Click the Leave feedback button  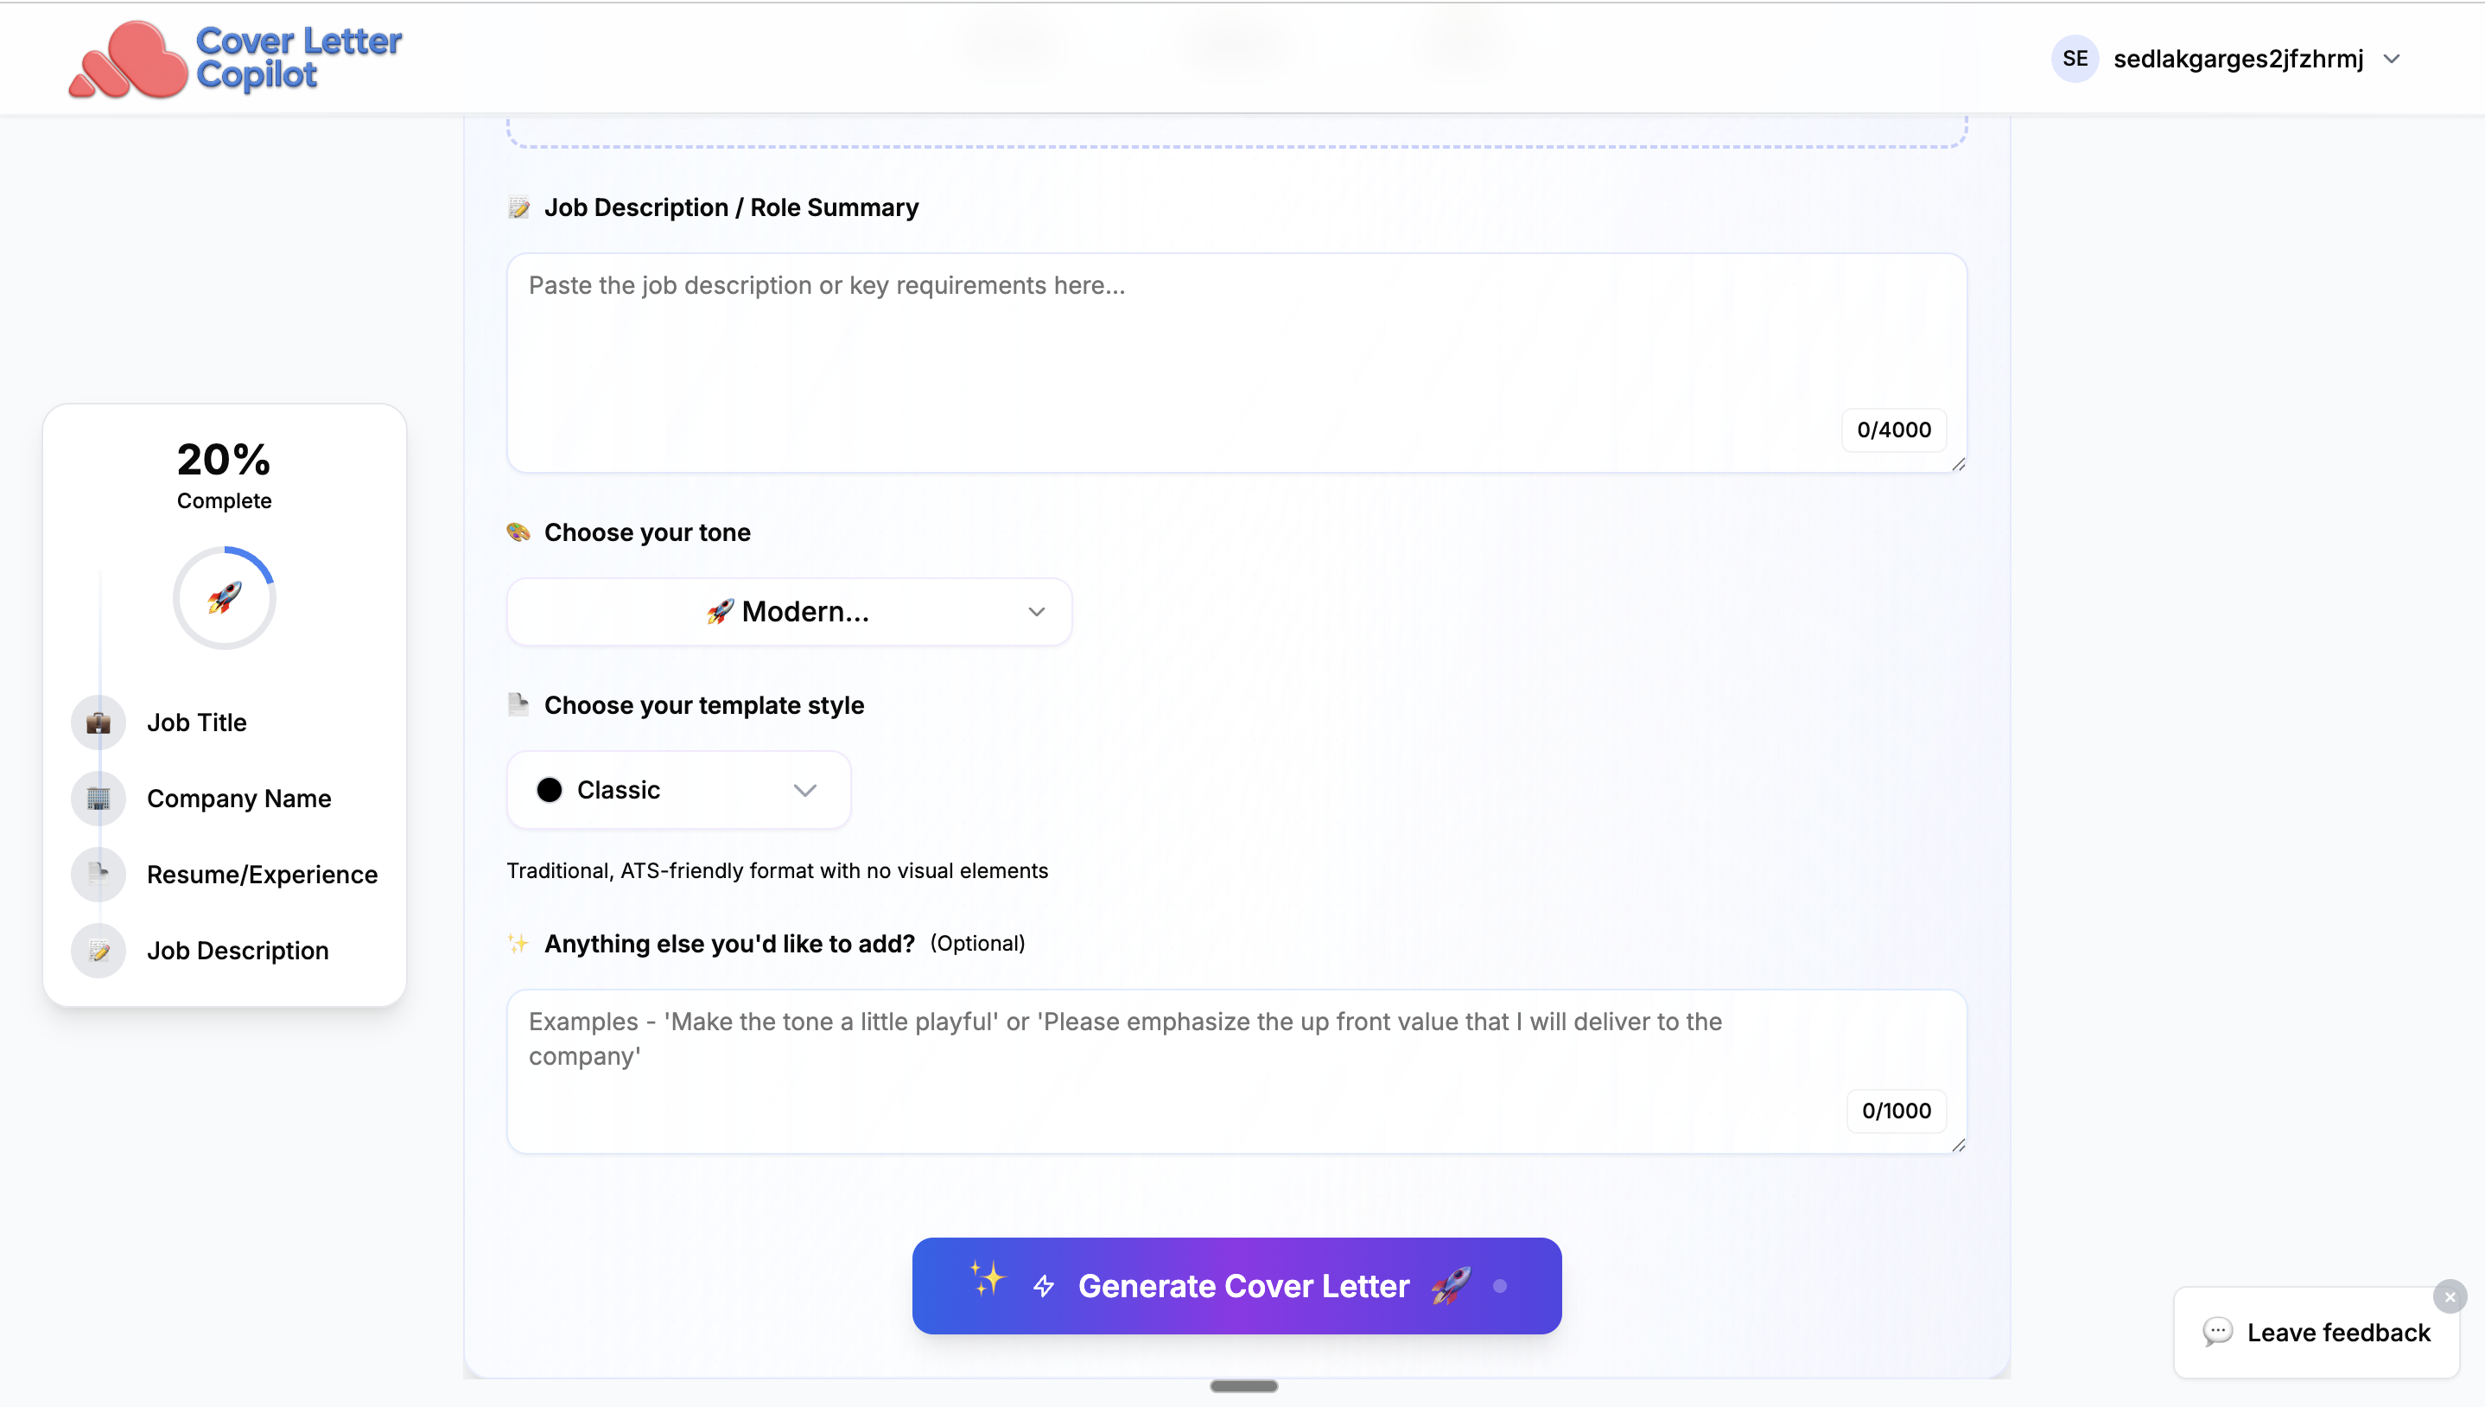coord(2337,1333)
